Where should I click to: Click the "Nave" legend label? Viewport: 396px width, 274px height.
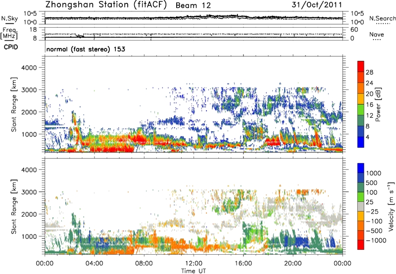click(377, 35)
